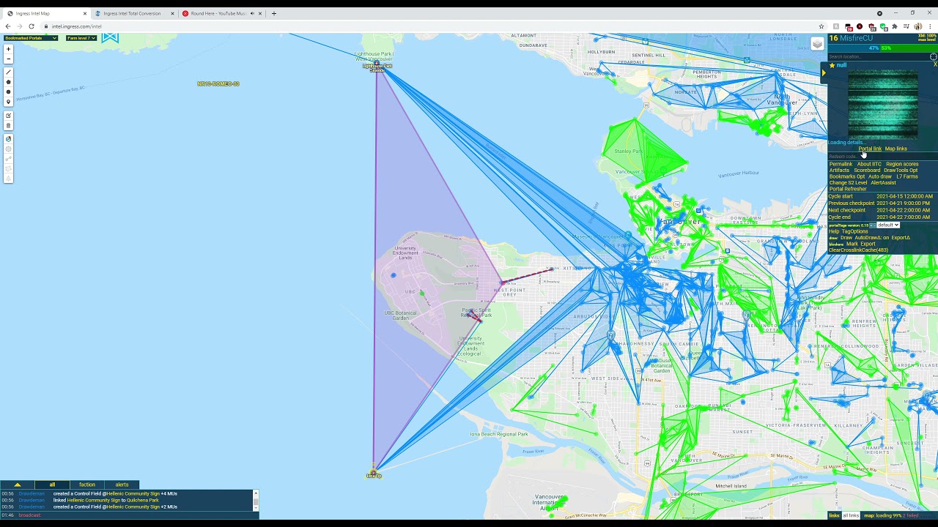Image resolution: width=938 pixels, height=527 pixels.
Task: Click ClearCrosslinkCache(483)
Action: [x=859, y=250]
